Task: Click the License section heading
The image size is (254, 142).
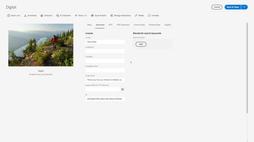Action: [x=89, y=33]
